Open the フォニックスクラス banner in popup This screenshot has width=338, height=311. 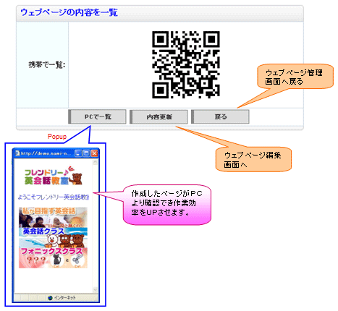tap(53, 258)
